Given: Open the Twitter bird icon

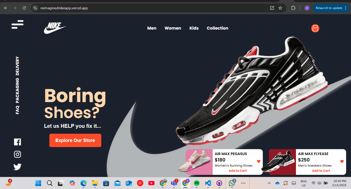Looking at the screenshot, I should tap(17, 167).
